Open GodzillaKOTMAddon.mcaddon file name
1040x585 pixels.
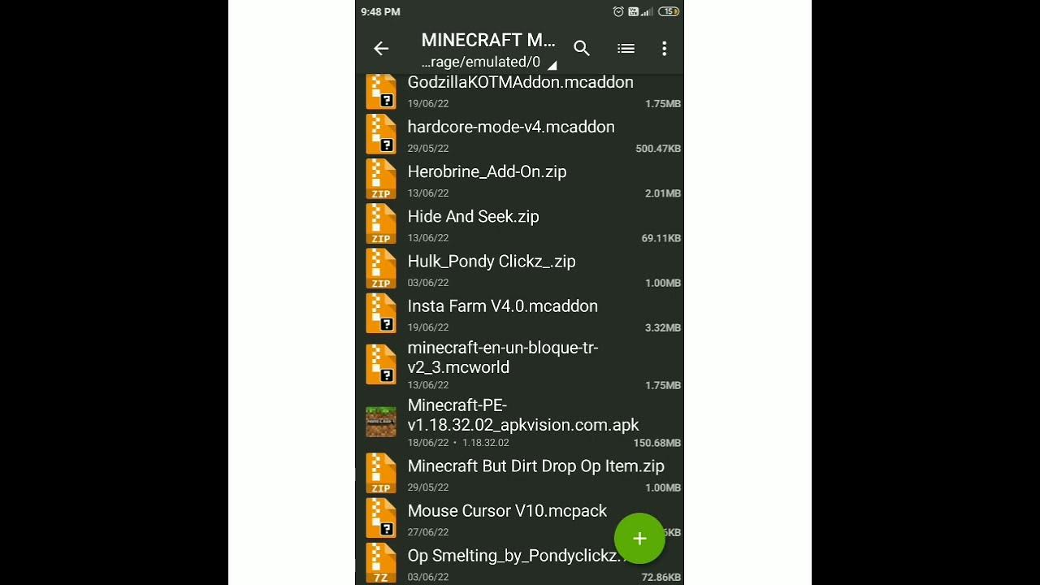coord(520,82)
